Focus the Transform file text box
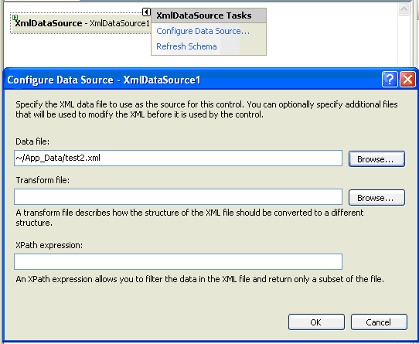The width and height of the screenshot is (419, 344). [x=179, y=196]
